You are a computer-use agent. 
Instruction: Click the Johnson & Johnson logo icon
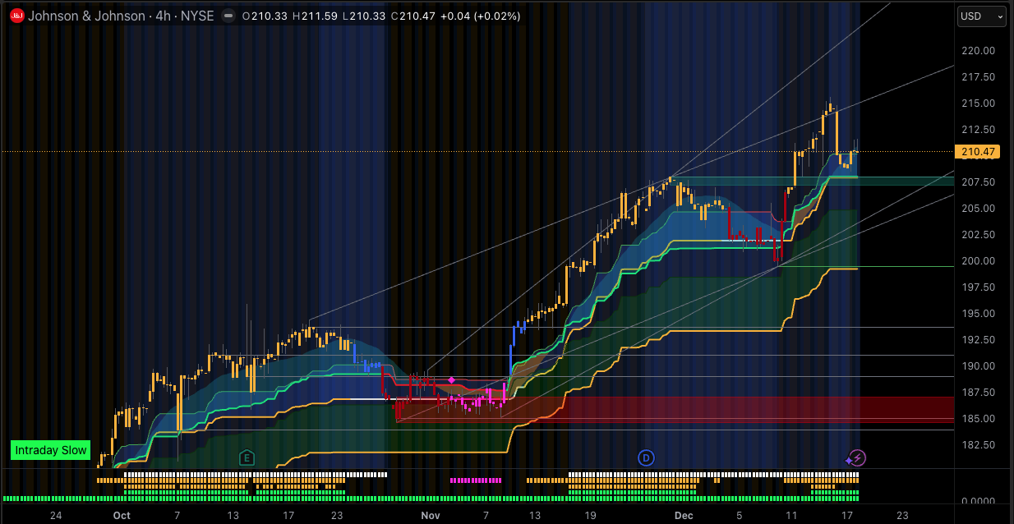click(x=16, y=16)
